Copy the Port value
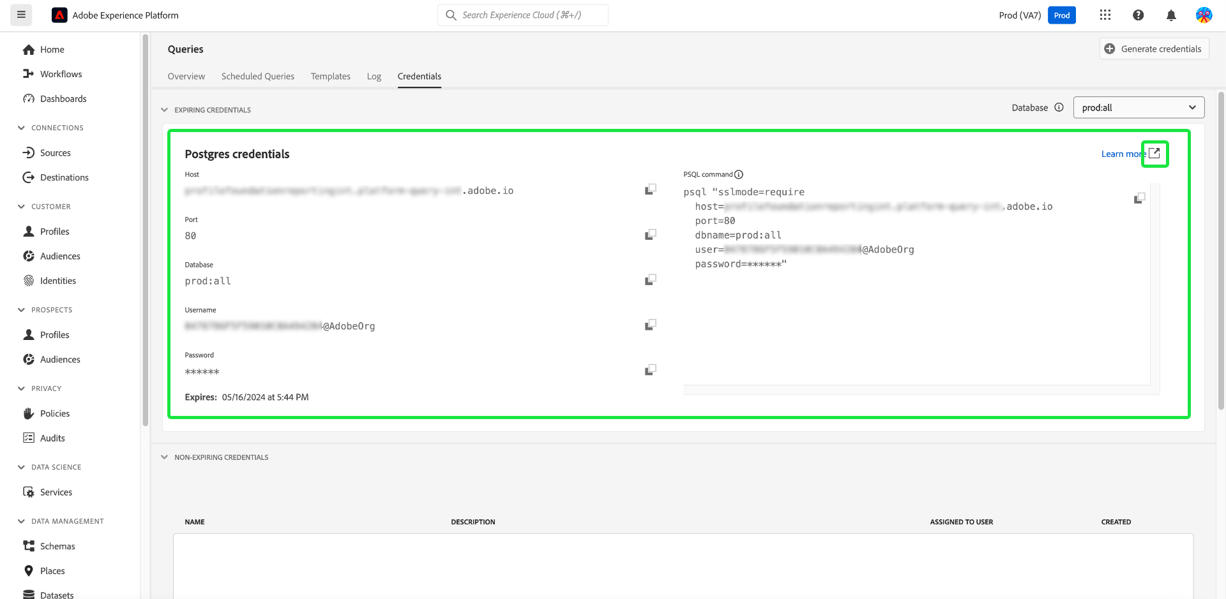The image size is (1226, 599). click(x=651, y=235)
